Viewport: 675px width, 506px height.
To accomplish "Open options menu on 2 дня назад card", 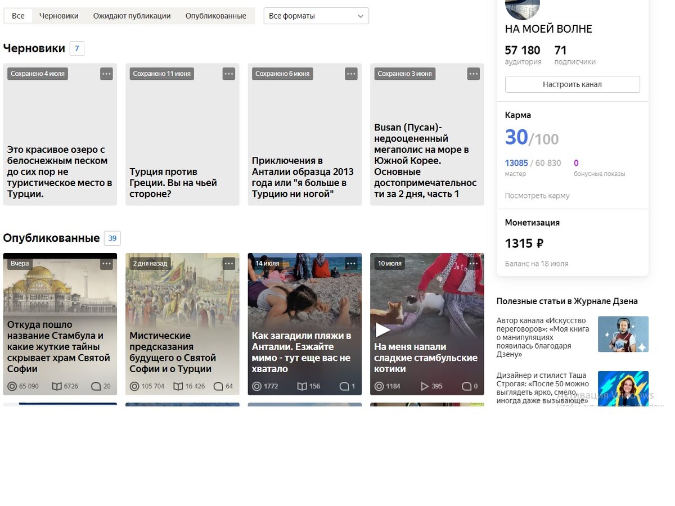I will pos(229,263).
